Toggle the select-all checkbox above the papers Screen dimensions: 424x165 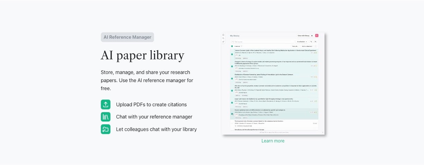click(232, 46)
